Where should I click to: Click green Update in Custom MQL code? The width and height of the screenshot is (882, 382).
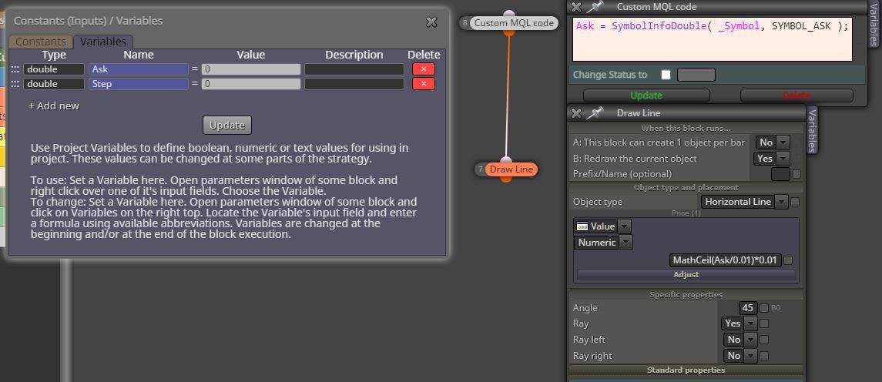click(646, 95)
